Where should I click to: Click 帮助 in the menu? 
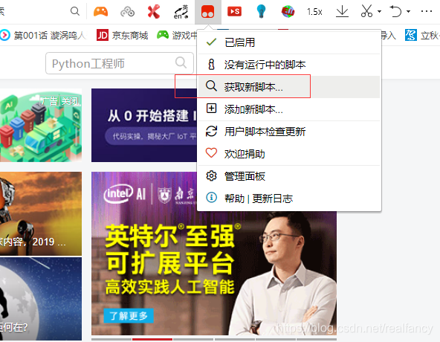tap(234, 199)
